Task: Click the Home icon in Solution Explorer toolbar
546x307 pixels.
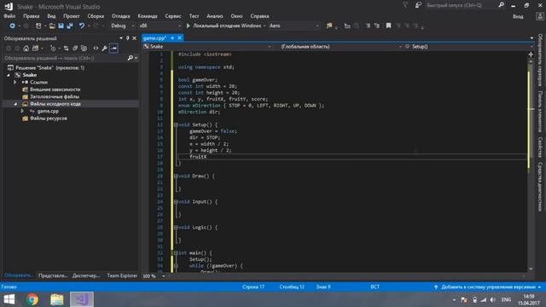Action: click(x=26, y=49)
